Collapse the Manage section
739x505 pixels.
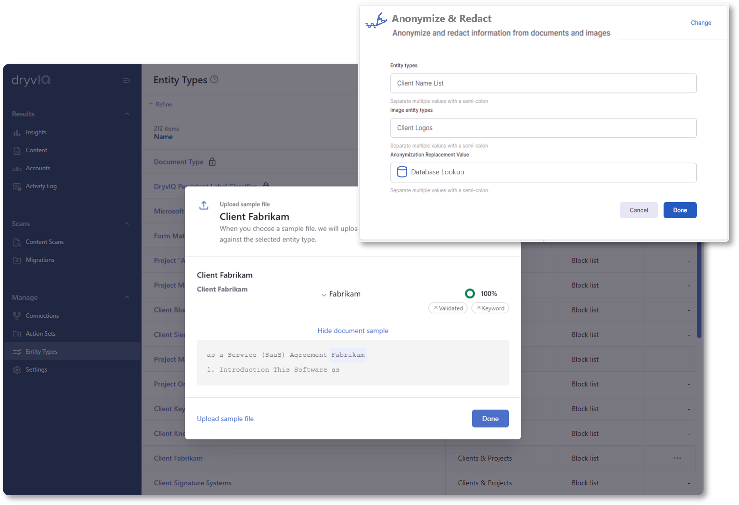click(x=127, y=297)
